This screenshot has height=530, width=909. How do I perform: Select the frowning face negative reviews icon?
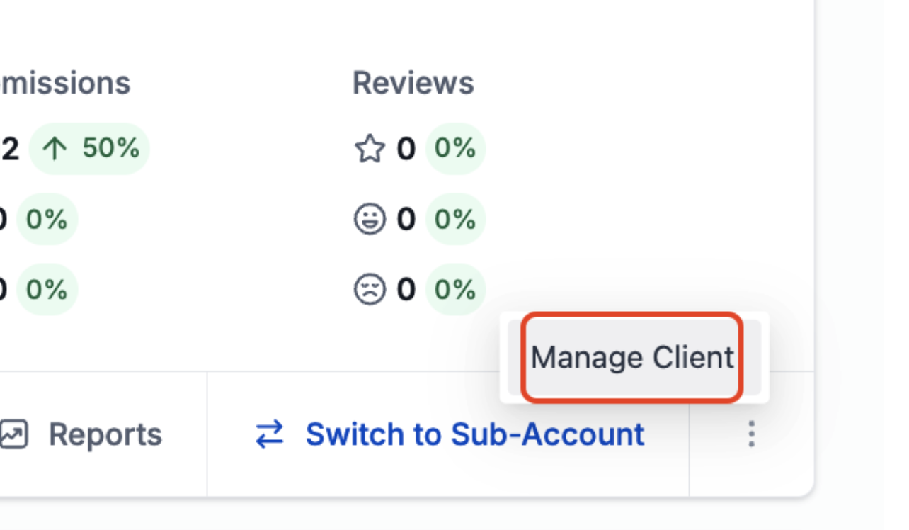(x=370, y=289)
